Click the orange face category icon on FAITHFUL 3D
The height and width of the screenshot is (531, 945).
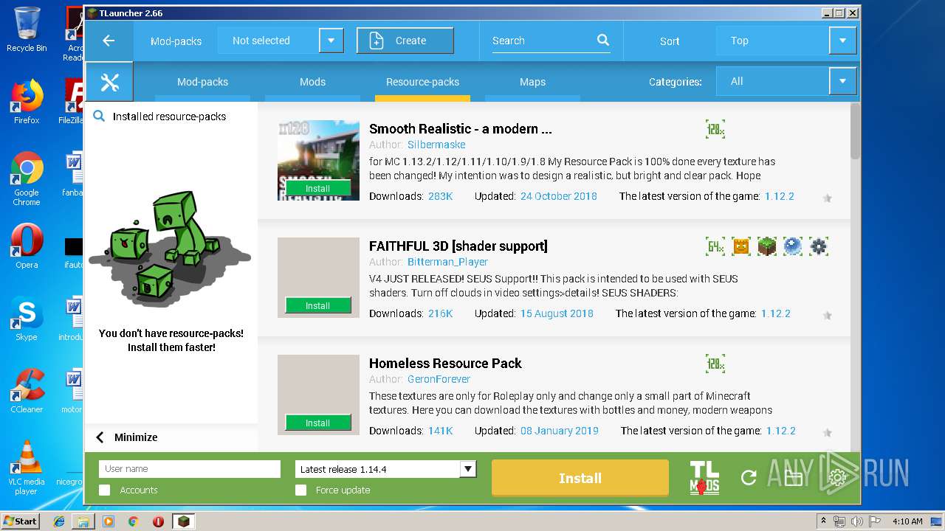click(x=741, y=246)
